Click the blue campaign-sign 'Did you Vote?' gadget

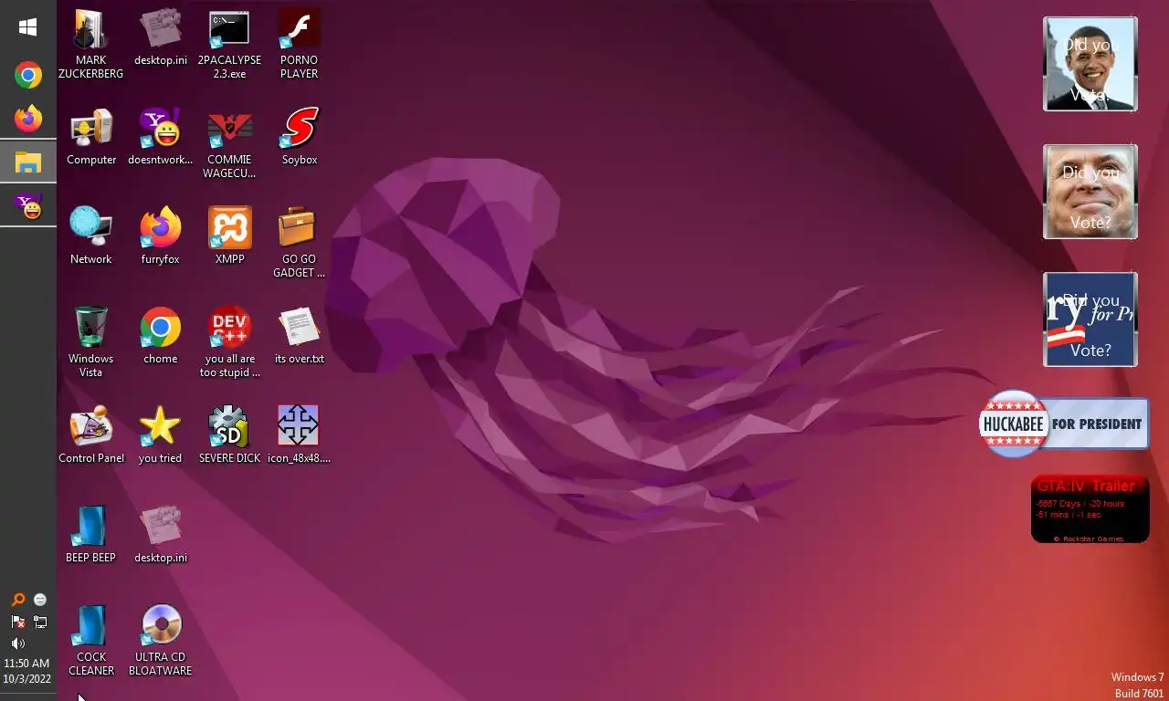(1090, 319)
